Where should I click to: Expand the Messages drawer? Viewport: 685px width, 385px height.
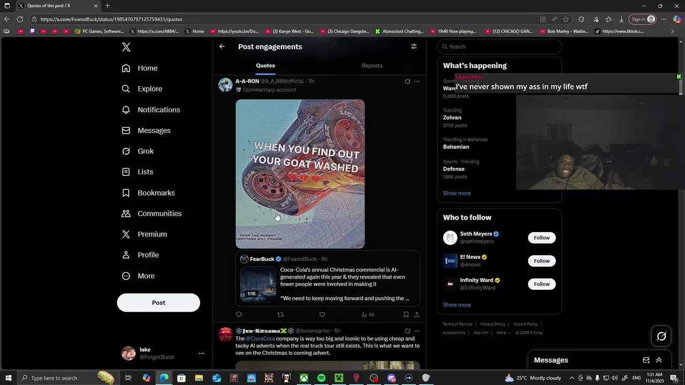pos(659,360)
